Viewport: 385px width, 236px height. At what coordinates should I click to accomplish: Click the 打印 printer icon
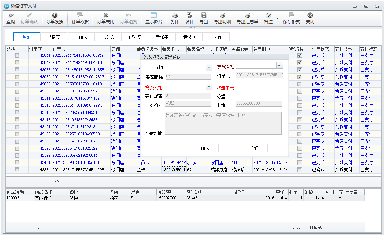click(175, 16)
